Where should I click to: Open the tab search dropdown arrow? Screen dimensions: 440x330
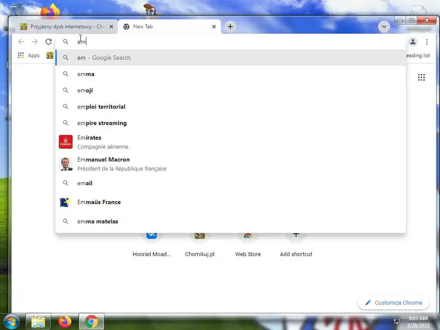pyautogui.click(x=384, y=27)
